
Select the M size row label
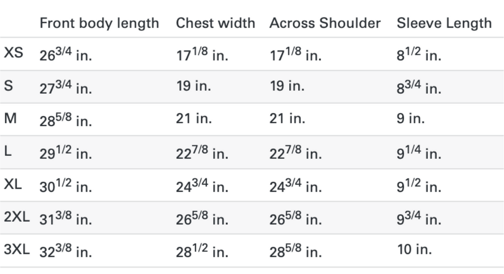pos(10,118)
